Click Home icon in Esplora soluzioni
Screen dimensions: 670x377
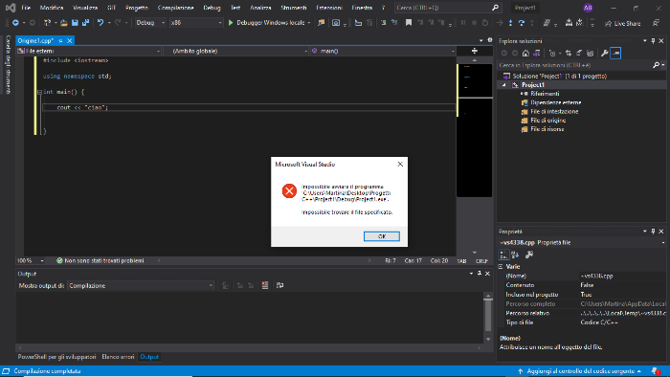[525, 54]
